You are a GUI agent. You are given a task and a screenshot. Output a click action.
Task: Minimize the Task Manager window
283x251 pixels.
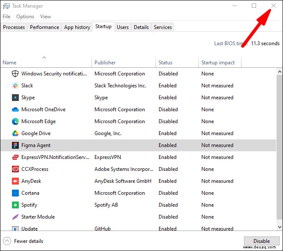click(x=235, y=6)
